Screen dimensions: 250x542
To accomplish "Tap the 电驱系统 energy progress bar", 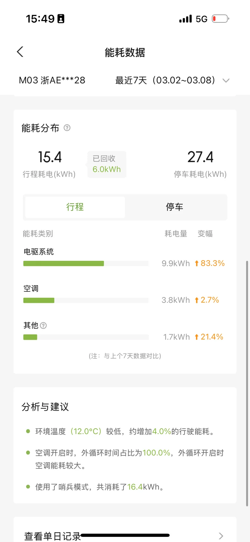I will [x=64, y=263].
